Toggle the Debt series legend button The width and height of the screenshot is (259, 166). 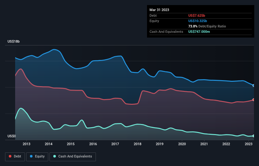pyautogui.click(x=15, y=157)
